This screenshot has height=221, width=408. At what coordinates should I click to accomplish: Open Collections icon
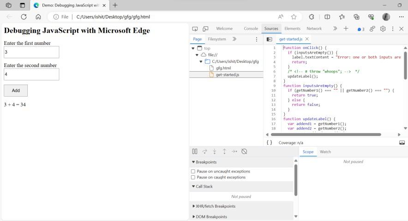(356, 17)
